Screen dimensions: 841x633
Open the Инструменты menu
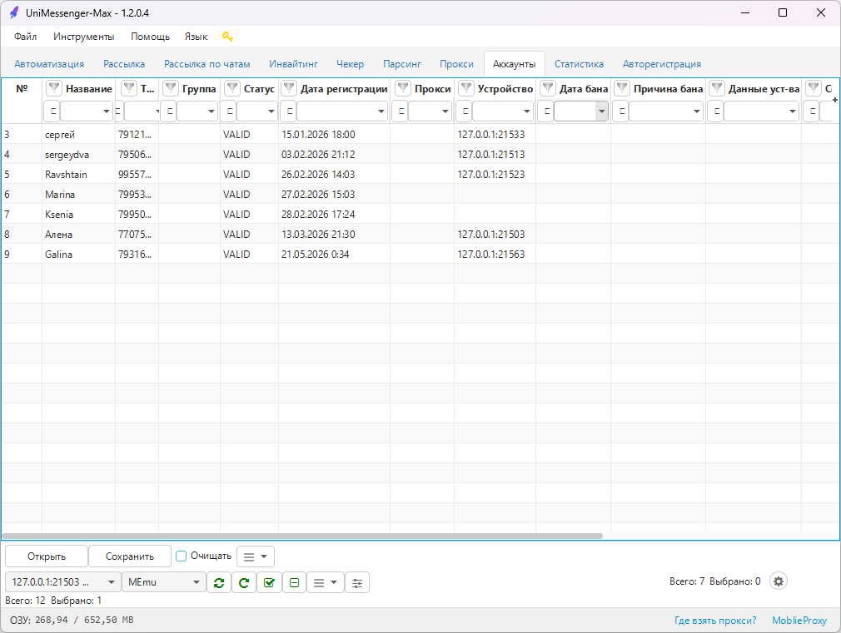click(83, 37)
